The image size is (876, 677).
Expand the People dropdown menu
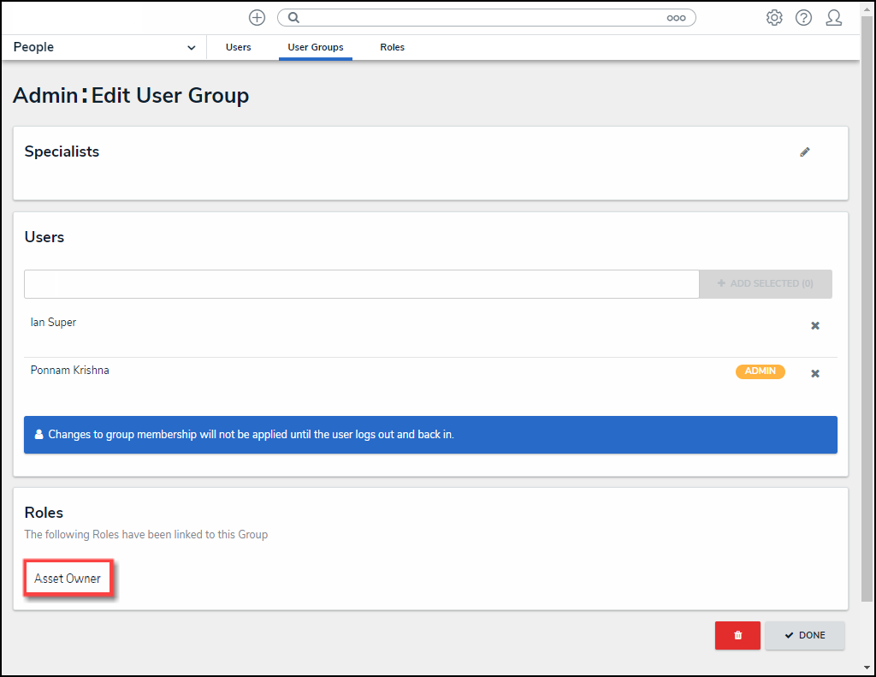(191, 48)
